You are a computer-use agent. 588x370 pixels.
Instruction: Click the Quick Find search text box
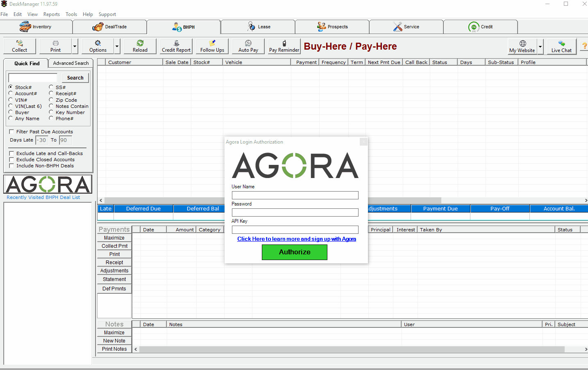click(x=33, y=78)
